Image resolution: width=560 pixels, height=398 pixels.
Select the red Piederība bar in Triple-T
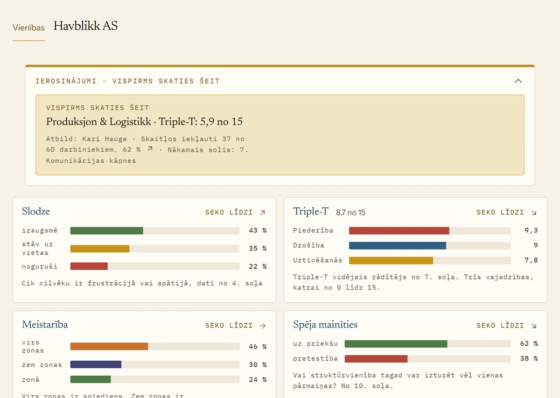point(399,230)
